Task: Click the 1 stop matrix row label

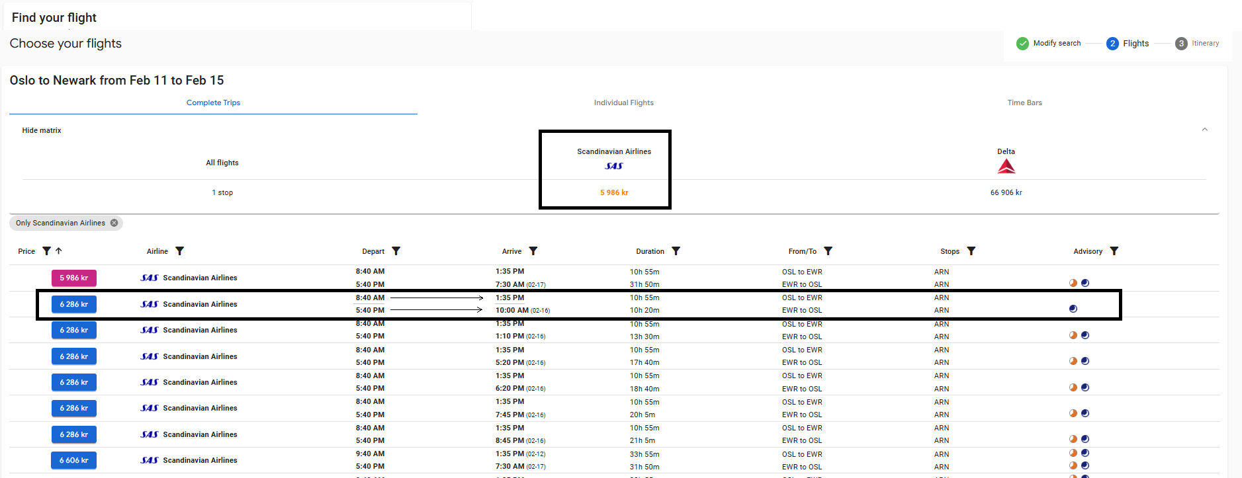Action: [222, 192]
